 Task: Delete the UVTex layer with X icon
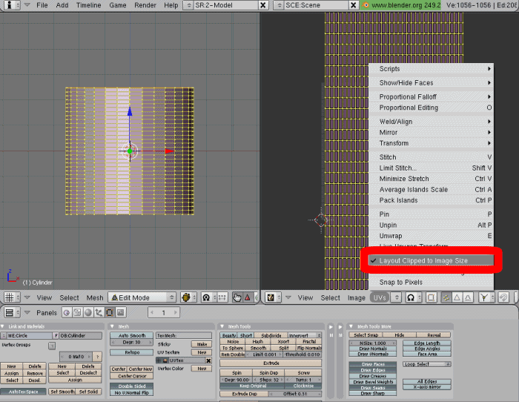click(208, 360)
